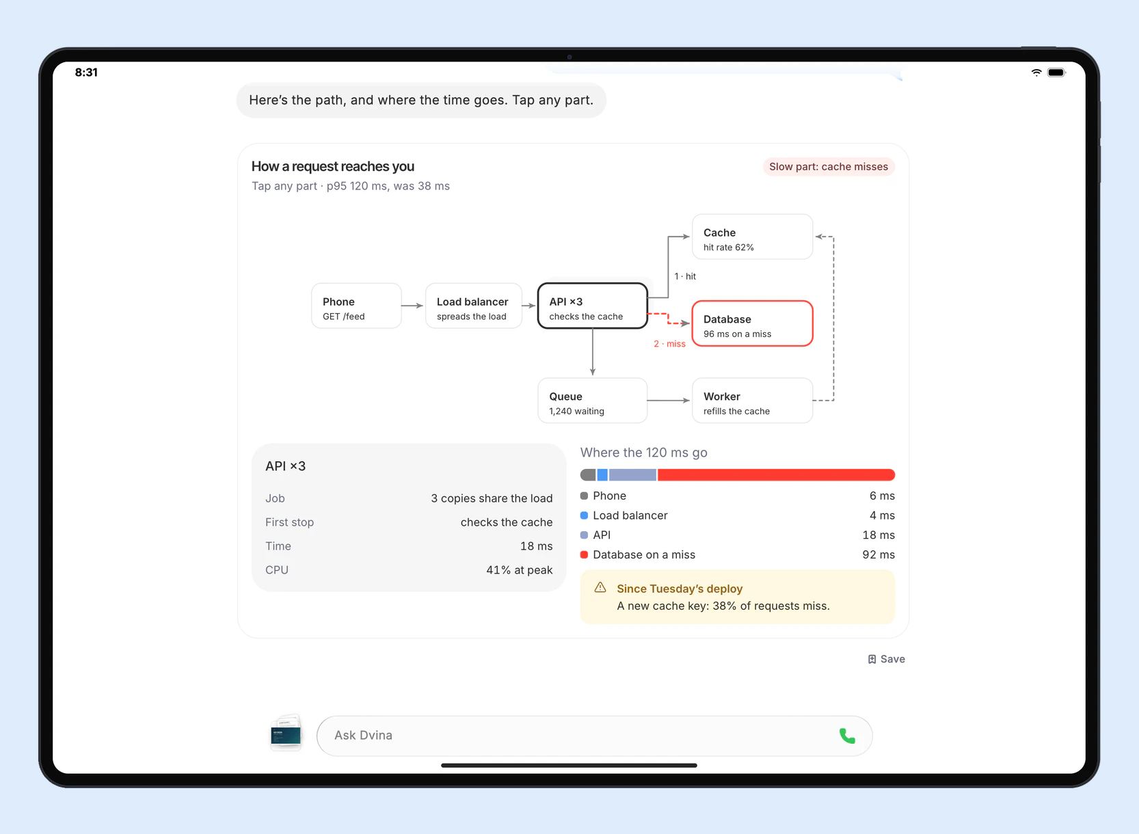This screenshot has height=834, width=1139.
Task: Select the Load balancer node in the diagram
Action: 474,306
